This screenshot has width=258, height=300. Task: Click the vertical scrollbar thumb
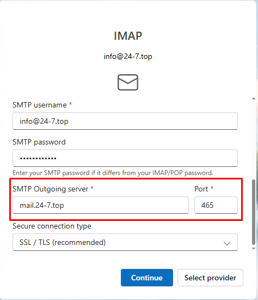click(254, 212)
